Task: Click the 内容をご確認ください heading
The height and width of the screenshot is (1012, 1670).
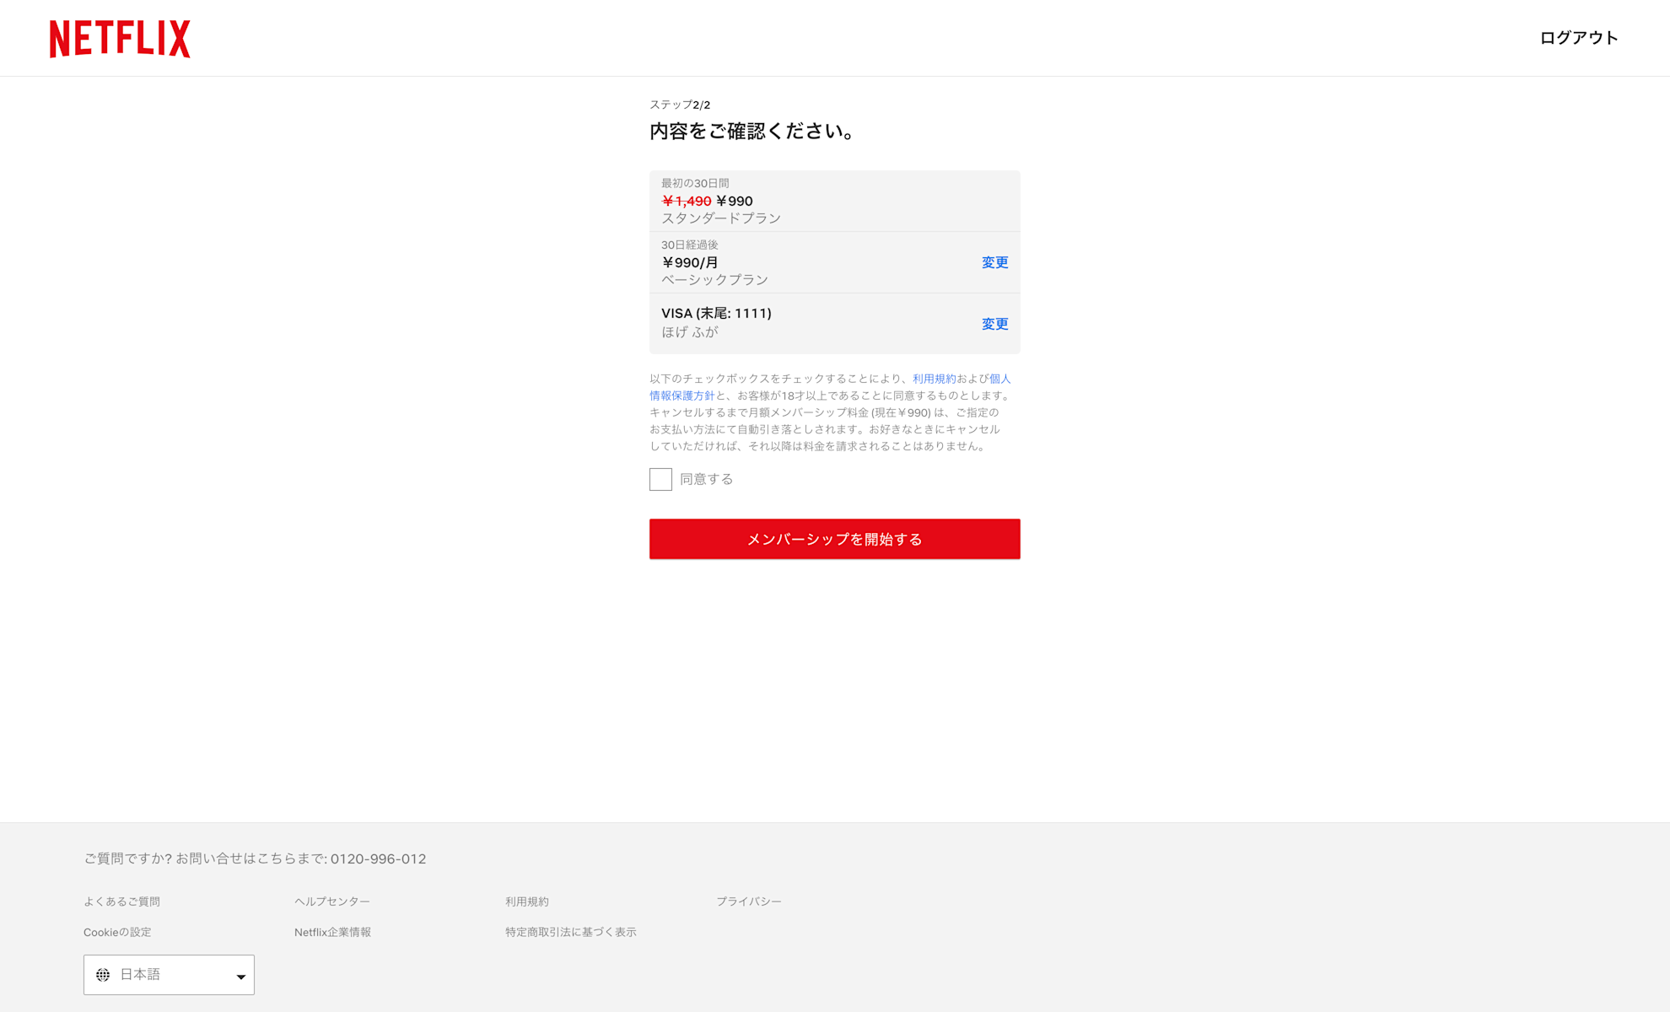Action: coord(755,131)
